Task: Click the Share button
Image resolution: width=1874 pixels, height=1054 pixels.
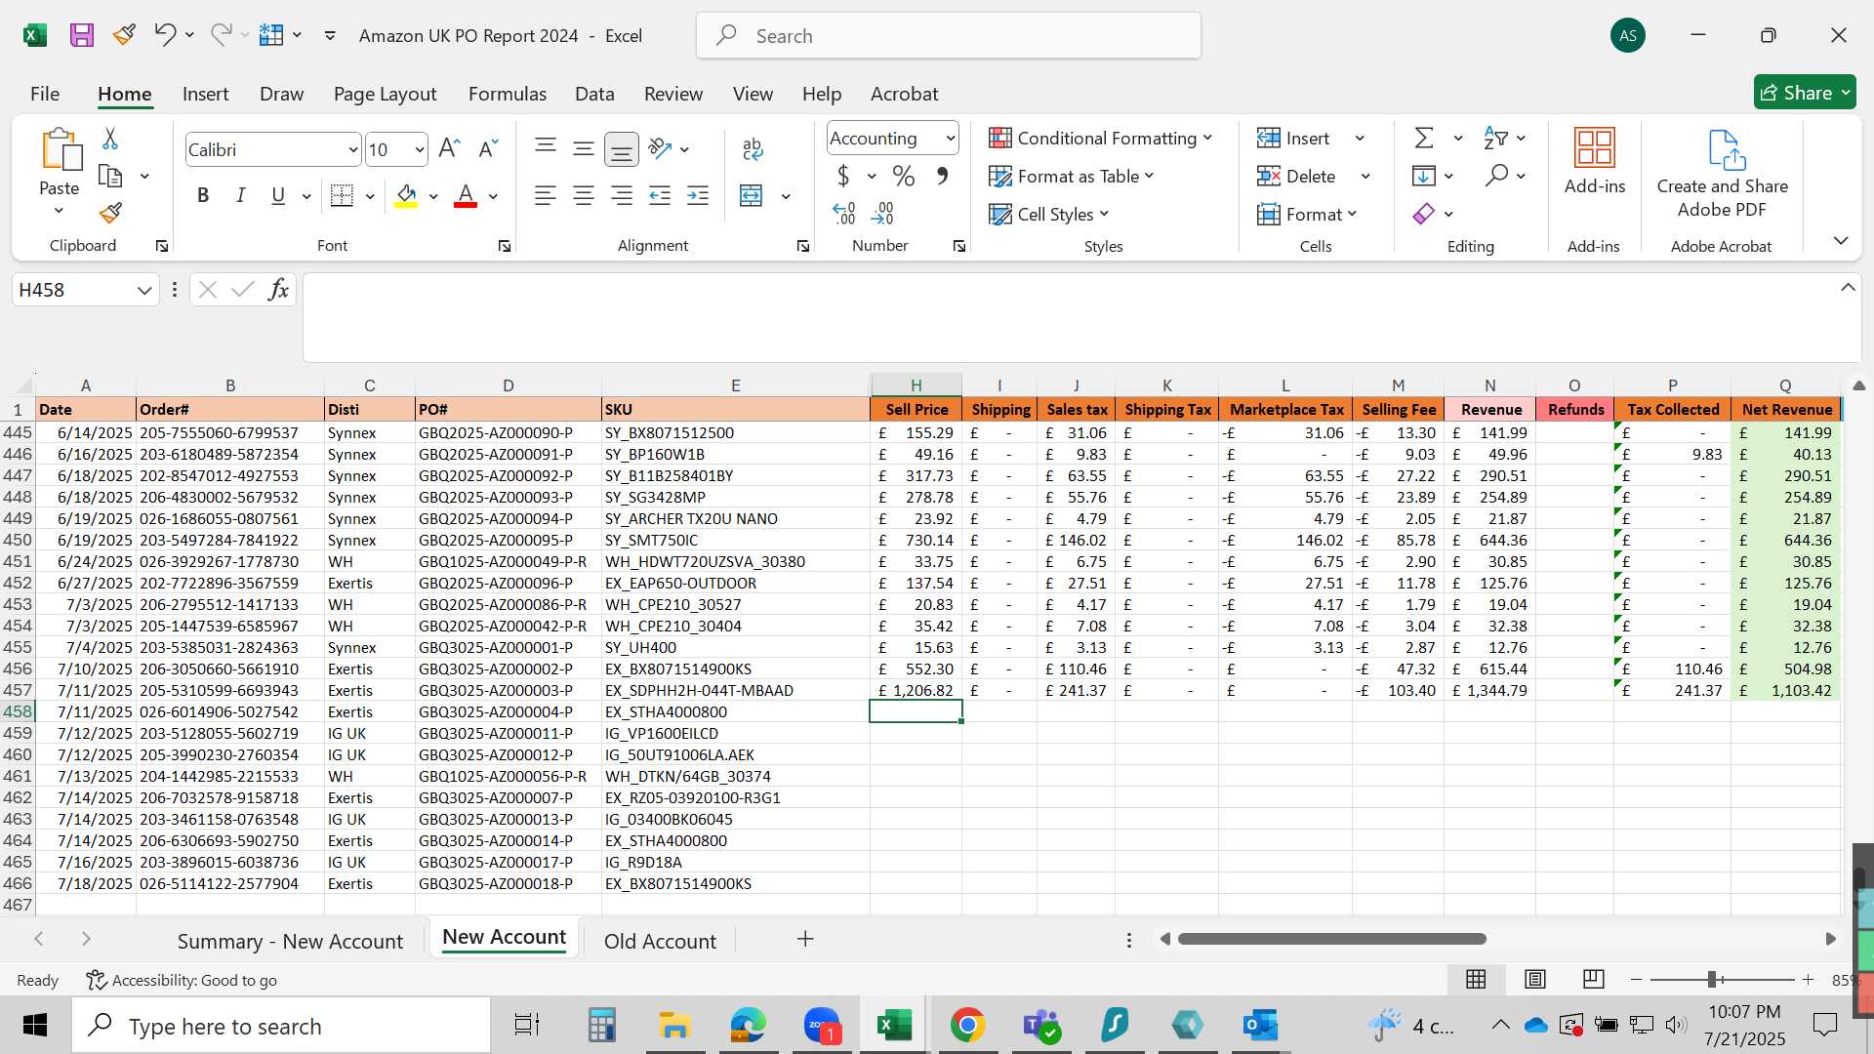Action: (1805, 93)
